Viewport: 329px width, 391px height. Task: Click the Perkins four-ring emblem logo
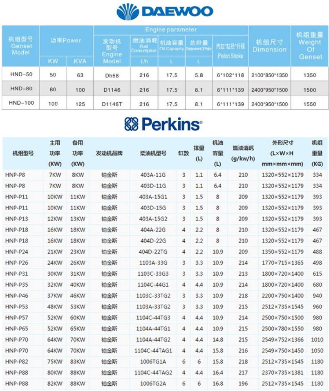coord(131,124)
